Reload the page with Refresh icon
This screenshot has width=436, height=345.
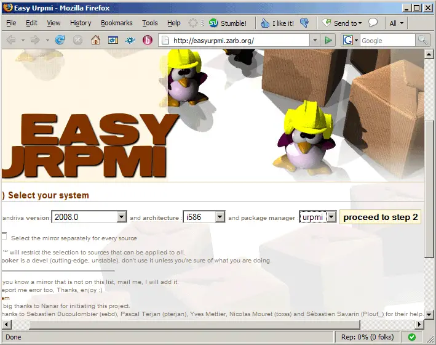[60, 41]
